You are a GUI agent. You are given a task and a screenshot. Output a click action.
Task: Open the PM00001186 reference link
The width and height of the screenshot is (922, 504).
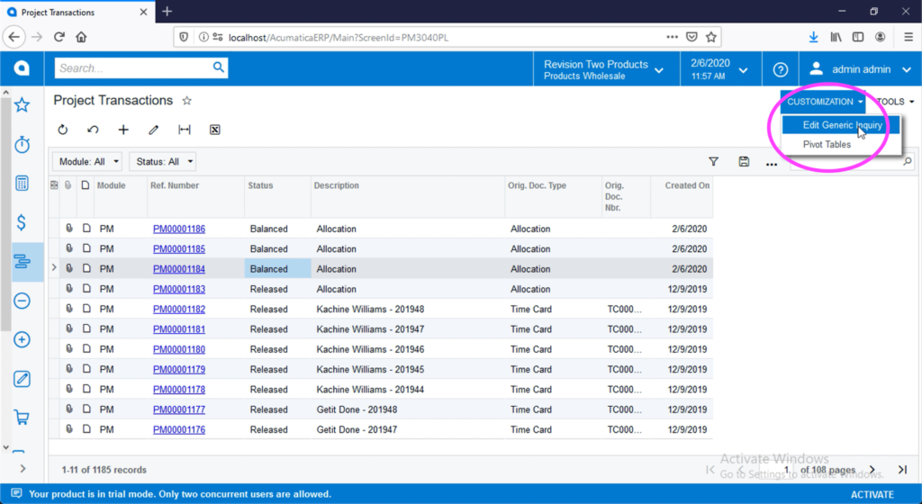(x=179, y=229)
